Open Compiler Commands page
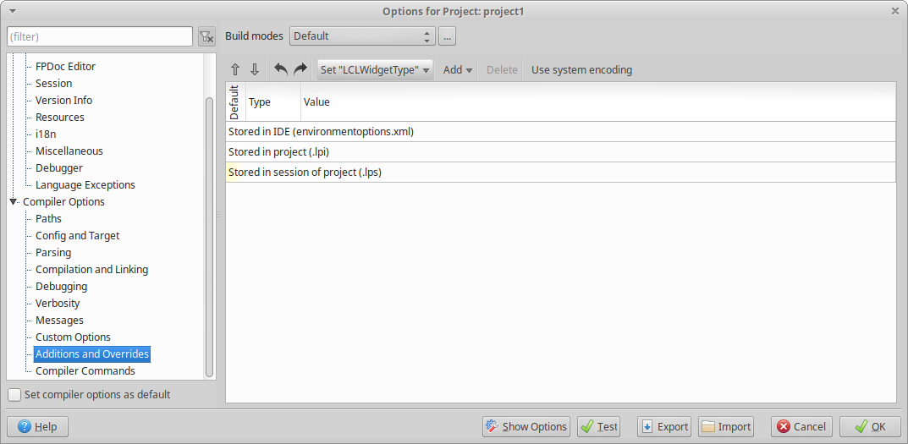Image resolution: width=908 pixels, height=444 pixels. pyautogui.click(x=85, y=370)
